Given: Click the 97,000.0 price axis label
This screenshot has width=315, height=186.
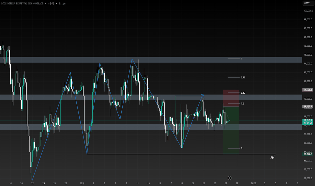Looking at the screenshot, I should point(308,37).
